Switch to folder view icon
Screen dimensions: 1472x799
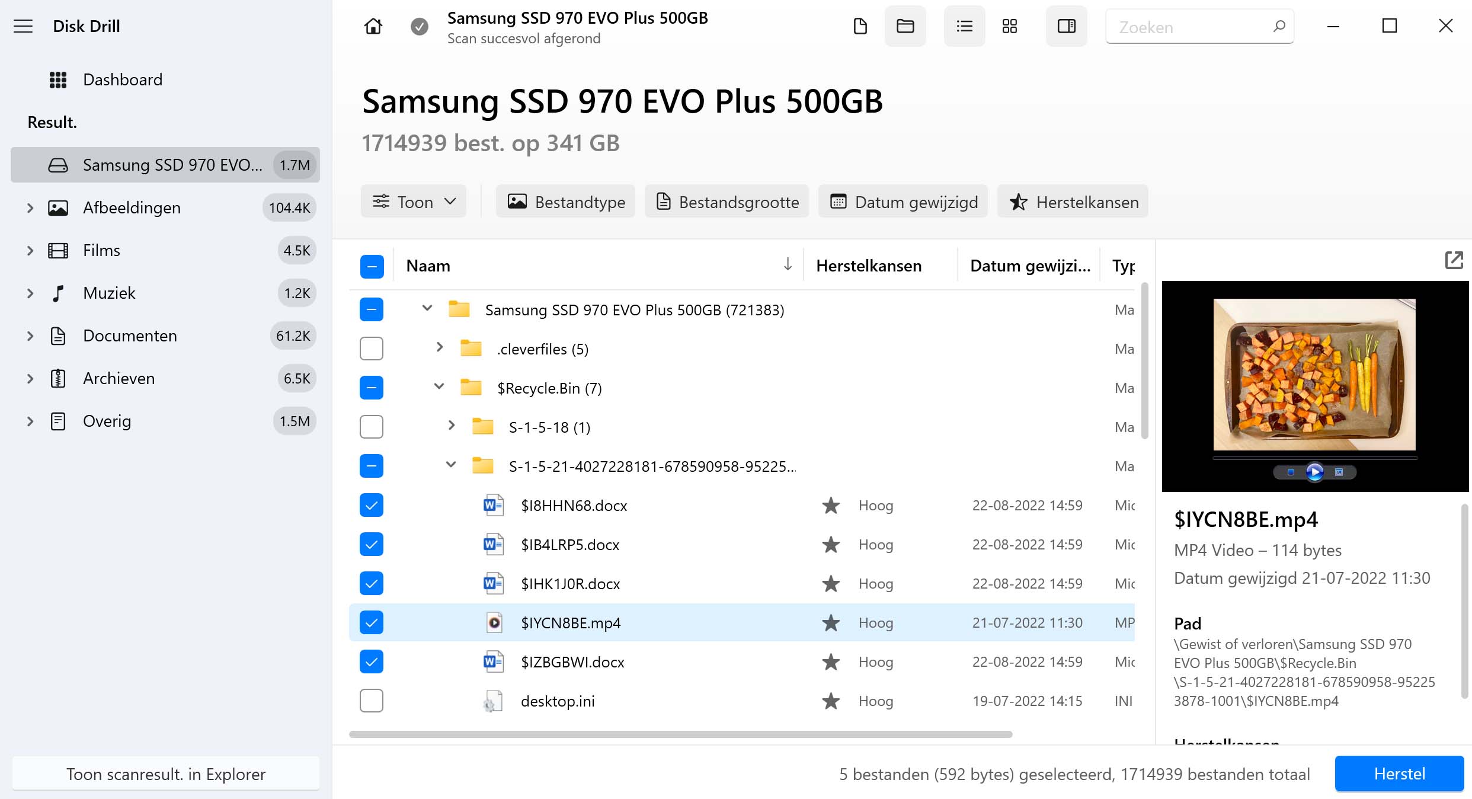click(x=905, y=26)
